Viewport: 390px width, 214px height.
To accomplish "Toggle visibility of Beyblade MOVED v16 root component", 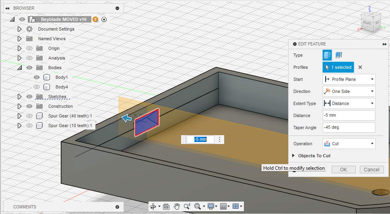I will [x=22, y=19].
